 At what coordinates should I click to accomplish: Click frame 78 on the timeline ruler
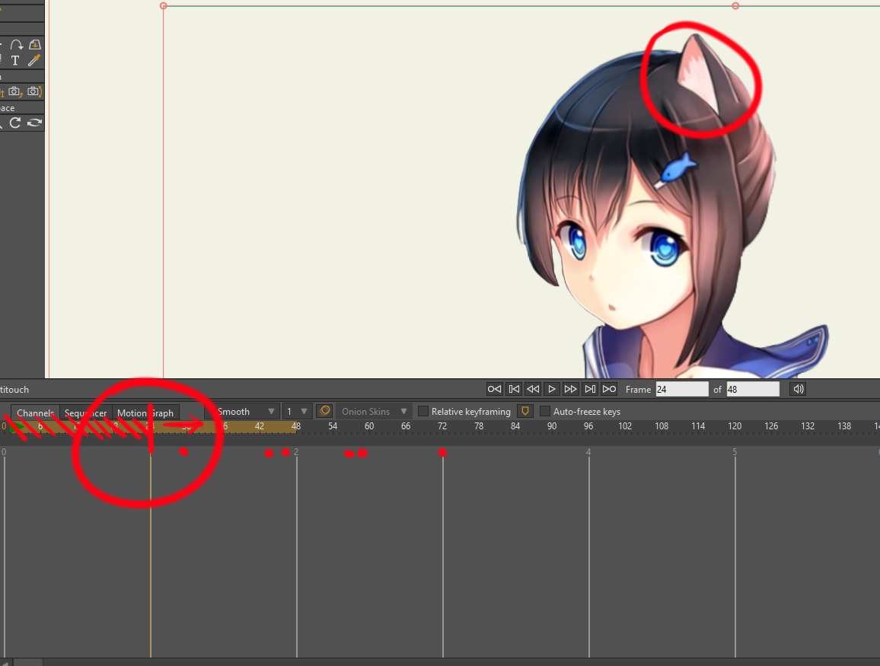(479, 426)
